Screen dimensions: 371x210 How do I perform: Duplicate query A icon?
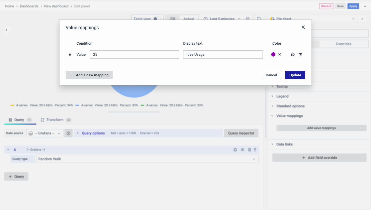point(235,150)
